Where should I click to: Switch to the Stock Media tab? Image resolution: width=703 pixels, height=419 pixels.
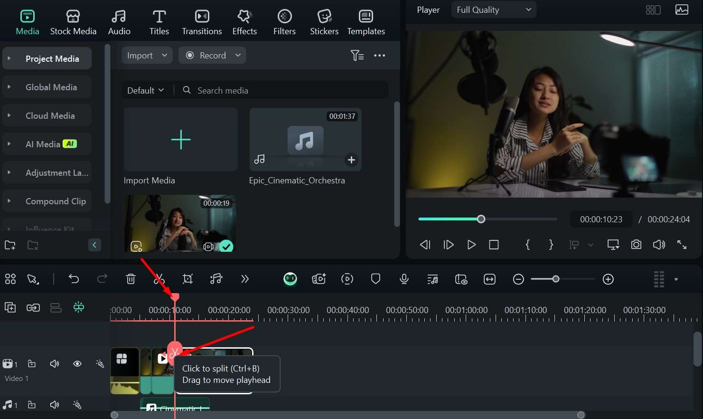point(73,22)
